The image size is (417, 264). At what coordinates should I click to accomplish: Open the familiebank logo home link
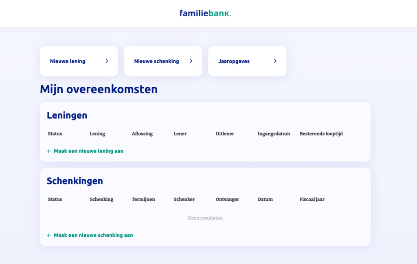205,13
